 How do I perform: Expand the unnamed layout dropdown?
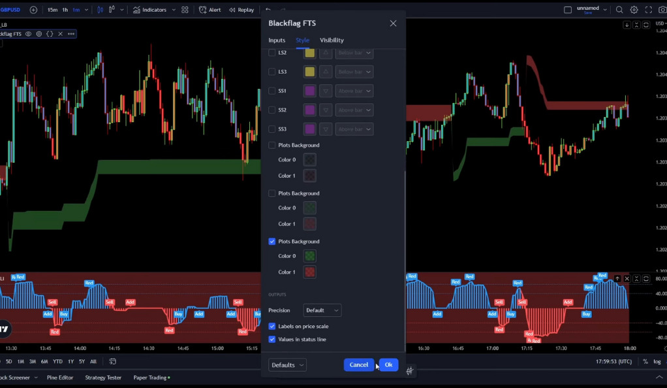pyautogui.click(x=605, y=10)
